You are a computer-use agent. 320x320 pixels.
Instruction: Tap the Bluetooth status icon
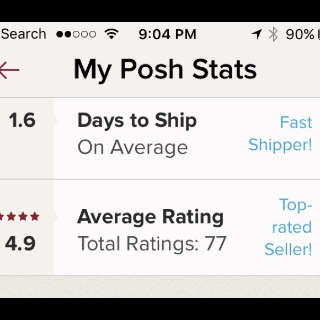tap(274, 34)
